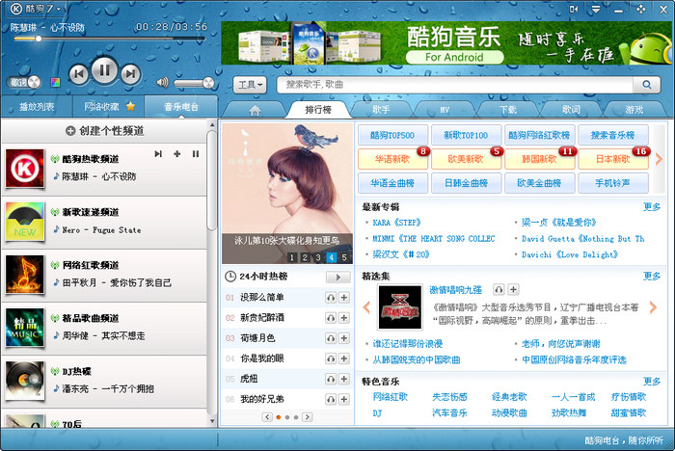Skip to the next track
Viewport: 675px width, 451px height.
[130, 74]
